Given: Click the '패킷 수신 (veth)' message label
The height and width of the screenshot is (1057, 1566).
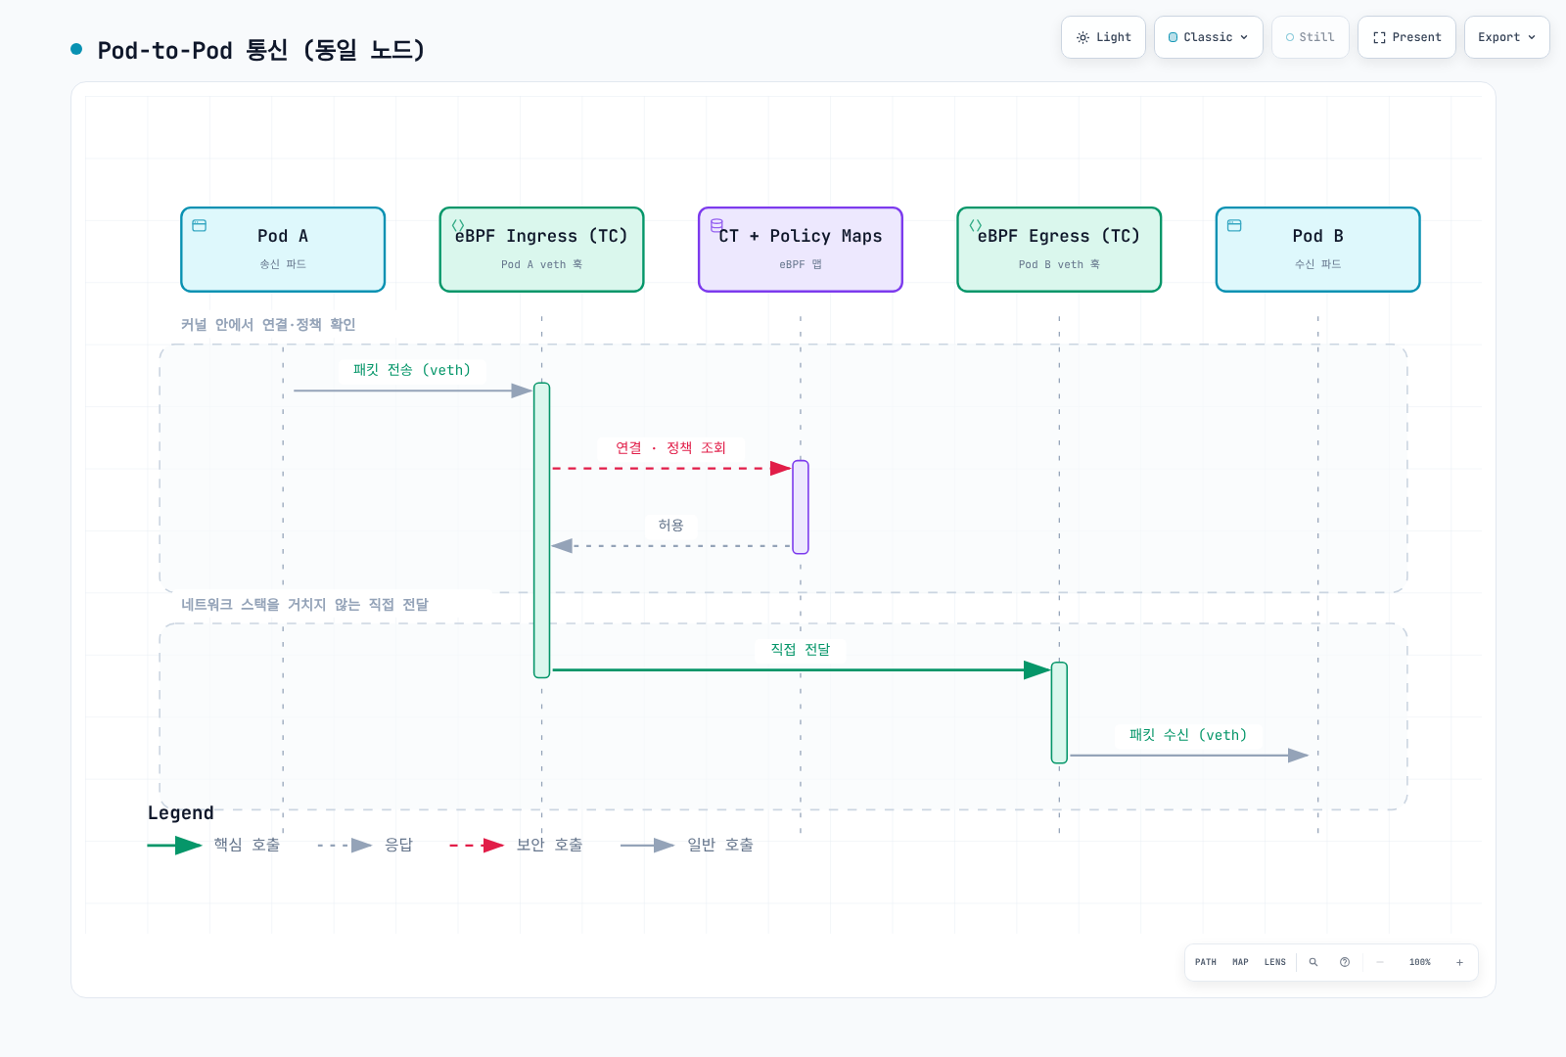Looking at the screenshot, I should (x=1188, y=735).
